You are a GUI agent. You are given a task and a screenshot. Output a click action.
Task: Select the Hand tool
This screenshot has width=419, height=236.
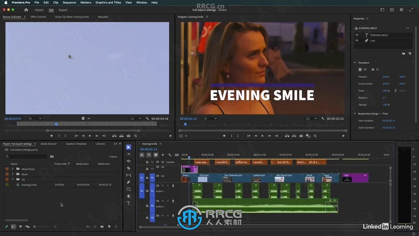pyautogui.click(x=129, y=196)
